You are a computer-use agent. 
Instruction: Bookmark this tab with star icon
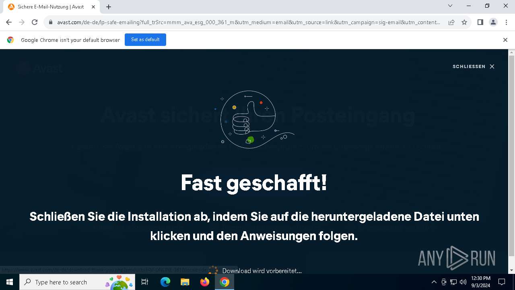[464, 22]
